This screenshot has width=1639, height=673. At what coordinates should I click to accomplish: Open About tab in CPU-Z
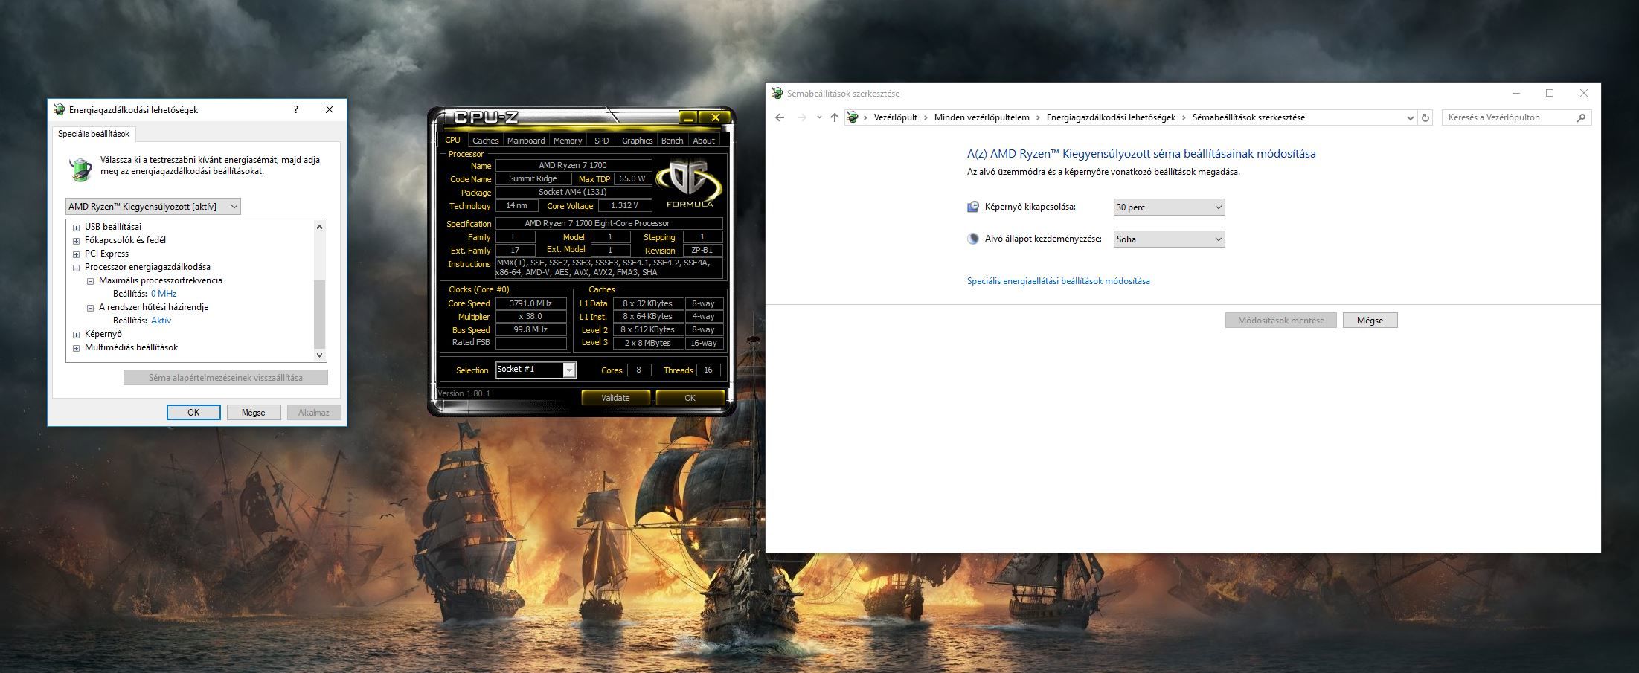pyautogui.click(x=704, y=141)
